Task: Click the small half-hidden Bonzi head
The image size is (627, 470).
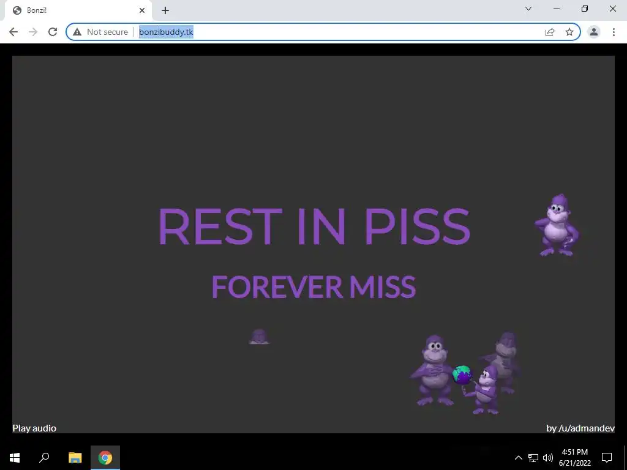Action: [x=260, y=337]
